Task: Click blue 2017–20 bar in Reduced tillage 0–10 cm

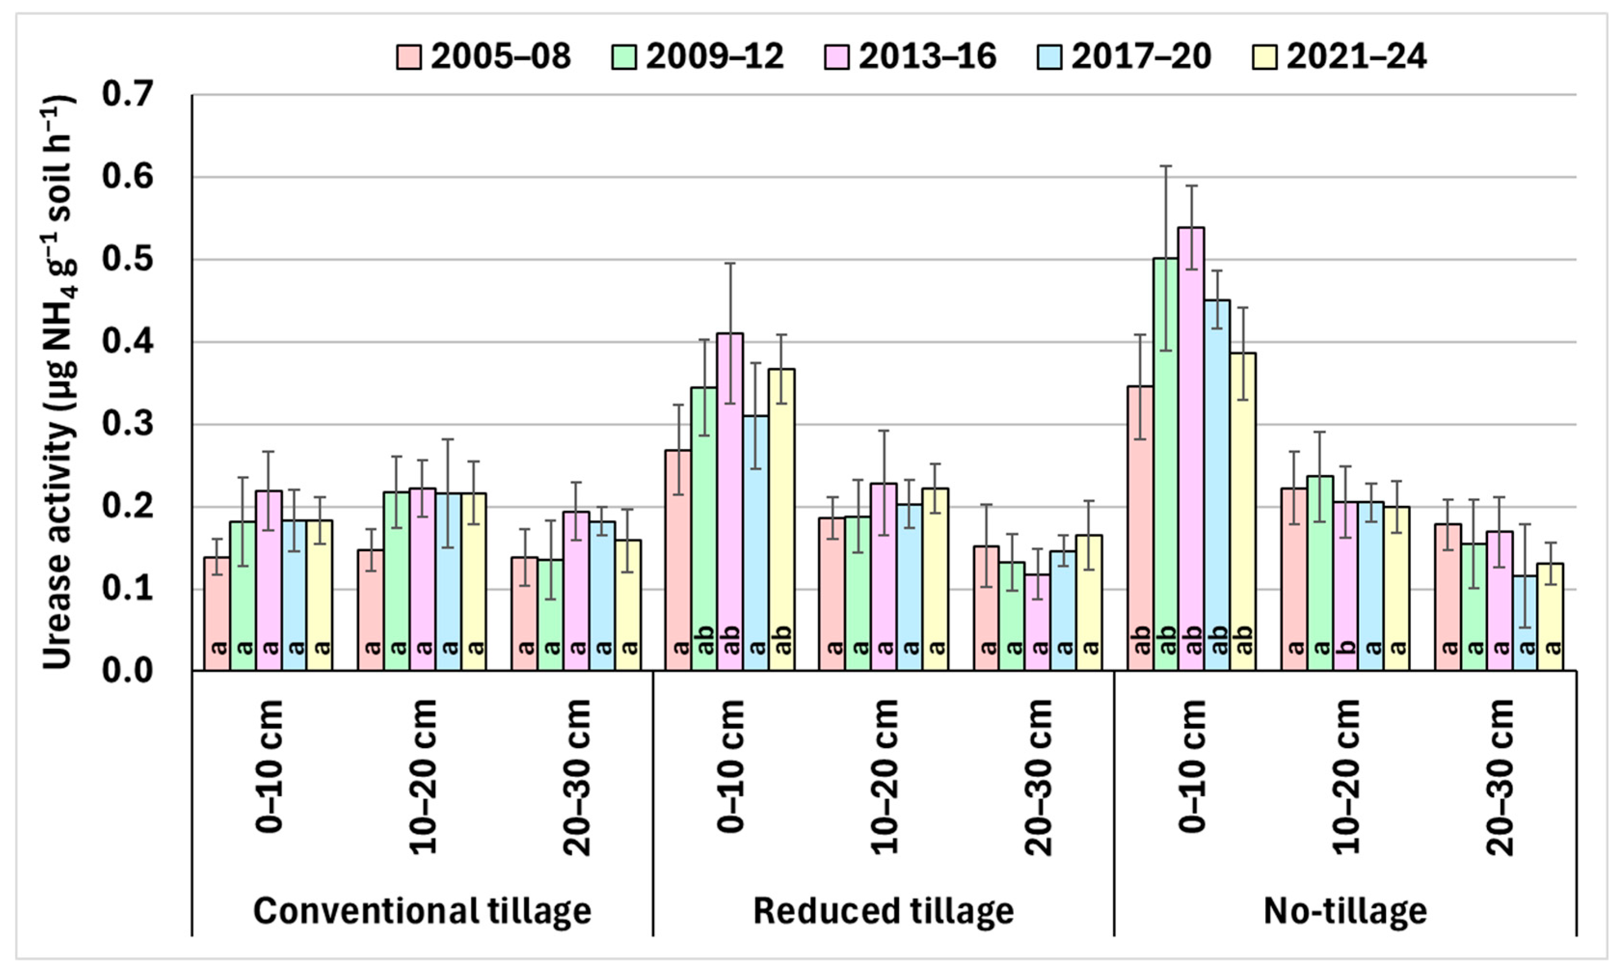Action: click(x=756, y=543)
